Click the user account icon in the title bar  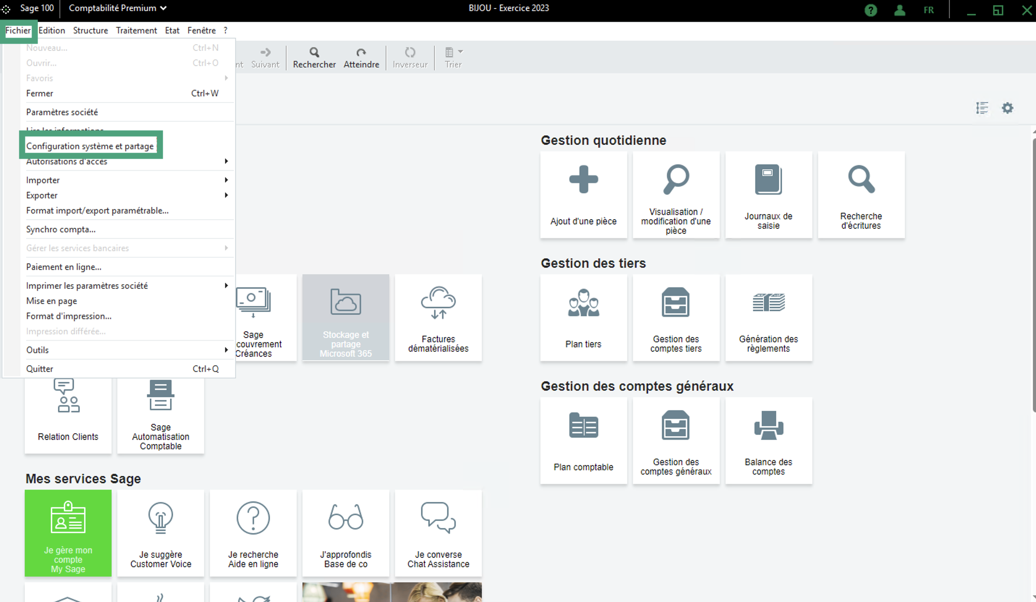(900, 10)
